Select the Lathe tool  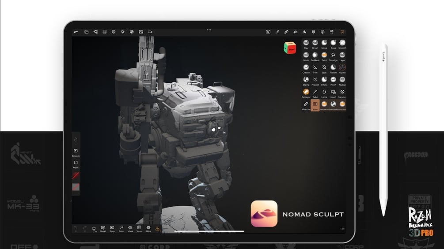tap(324, 93)
